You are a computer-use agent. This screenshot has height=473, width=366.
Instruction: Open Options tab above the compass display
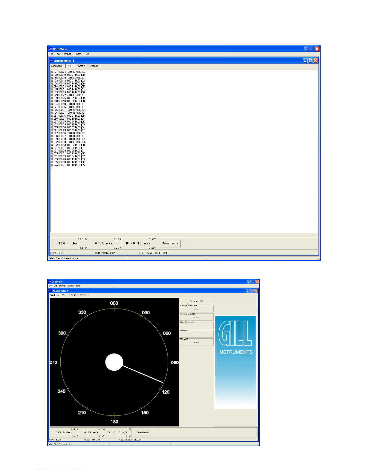point(83,295)
